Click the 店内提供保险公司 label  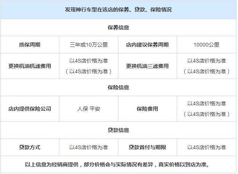tap(30, 109)
